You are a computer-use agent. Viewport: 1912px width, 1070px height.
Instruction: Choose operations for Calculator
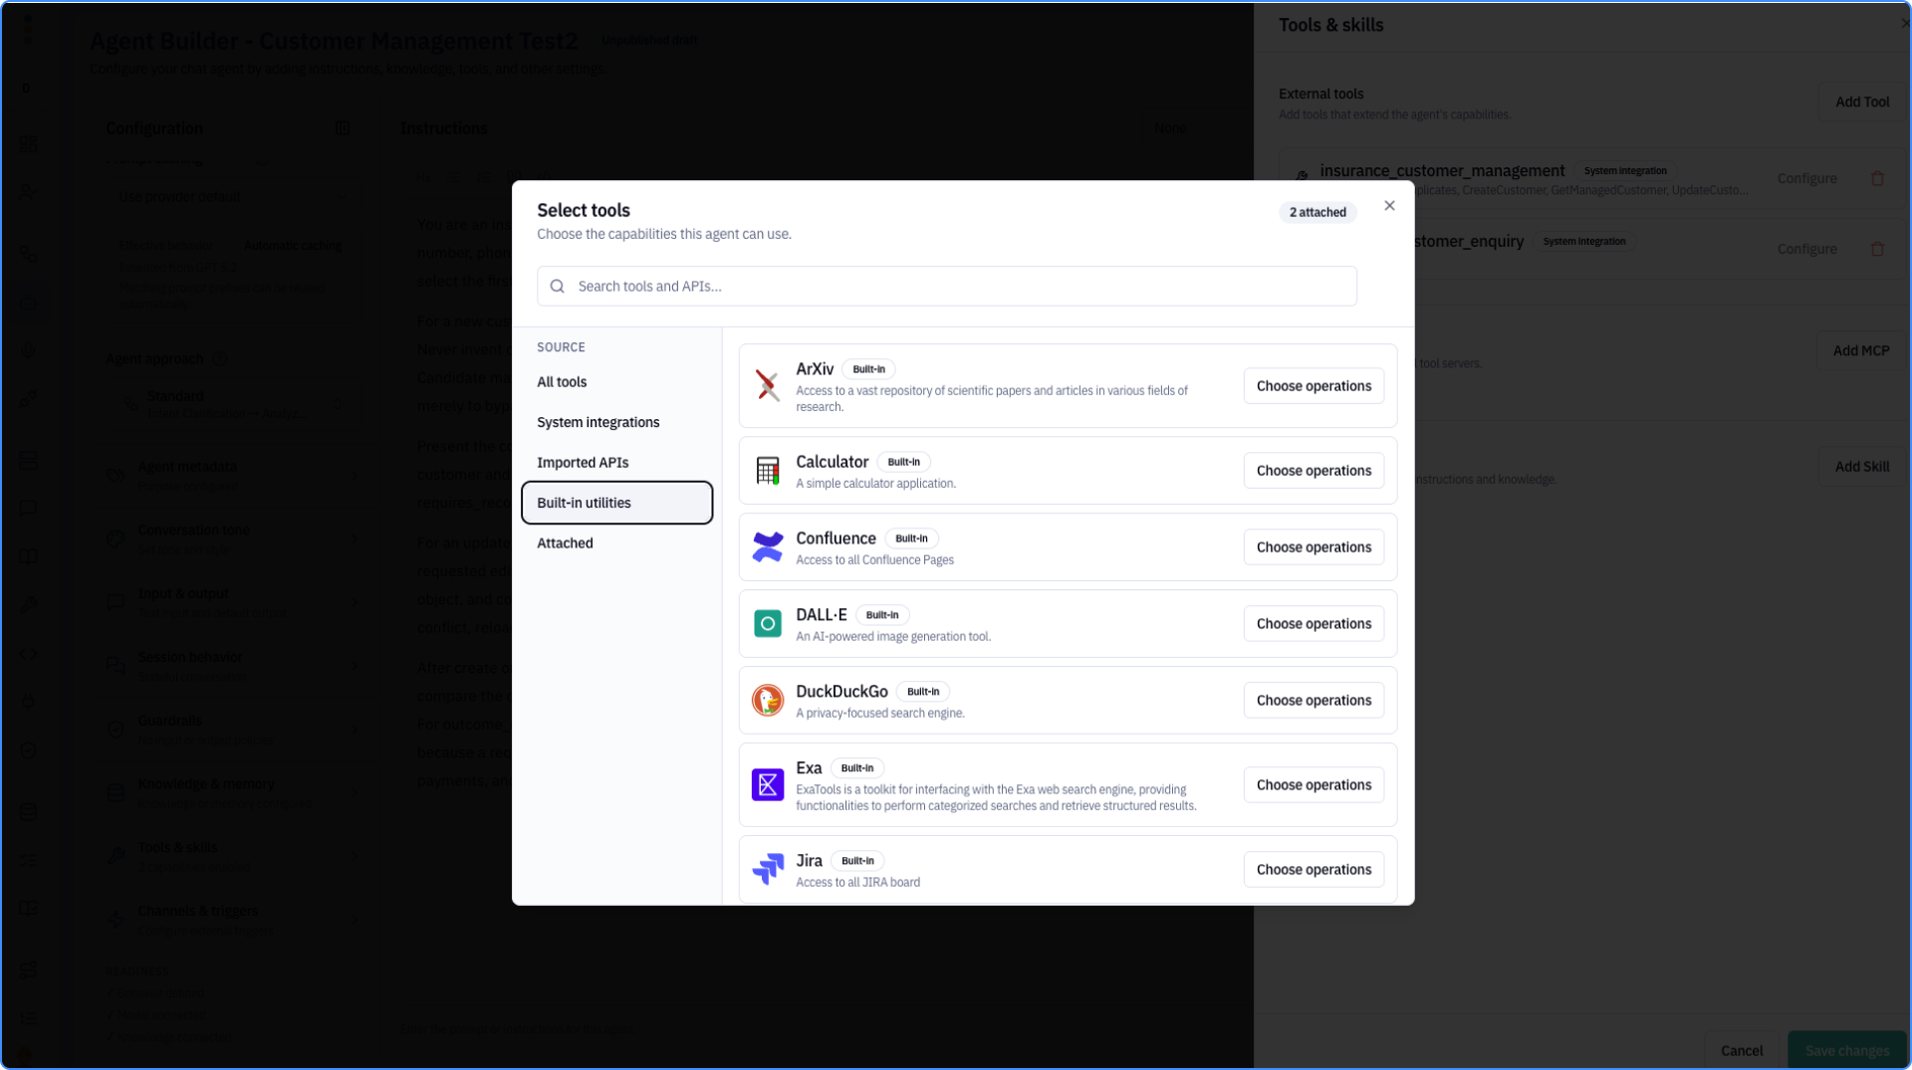coord(1314,471)
